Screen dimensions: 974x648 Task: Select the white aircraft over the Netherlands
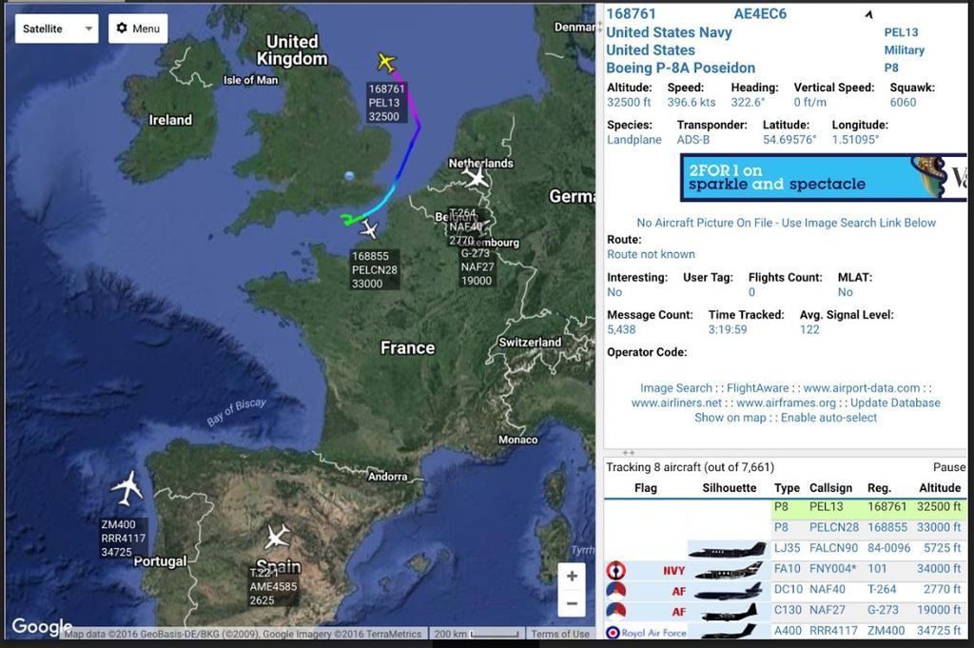click(477, 177)
